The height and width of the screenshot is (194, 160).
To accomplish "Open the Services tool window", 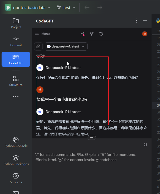I will pyautogui.click(x=16, y=178).
